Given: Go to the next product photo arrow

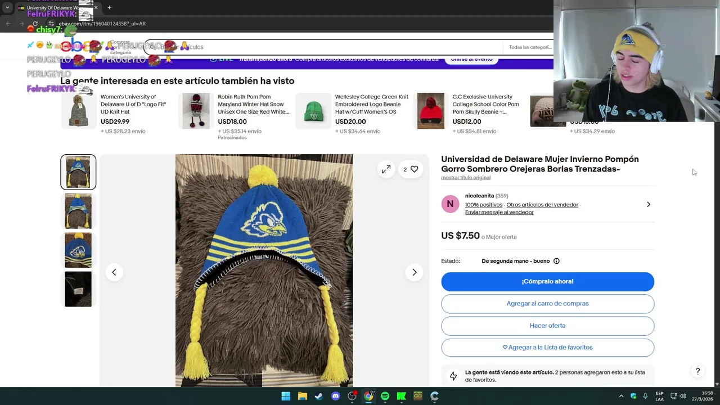Looking at the screenshot, I should coord(415,272).
